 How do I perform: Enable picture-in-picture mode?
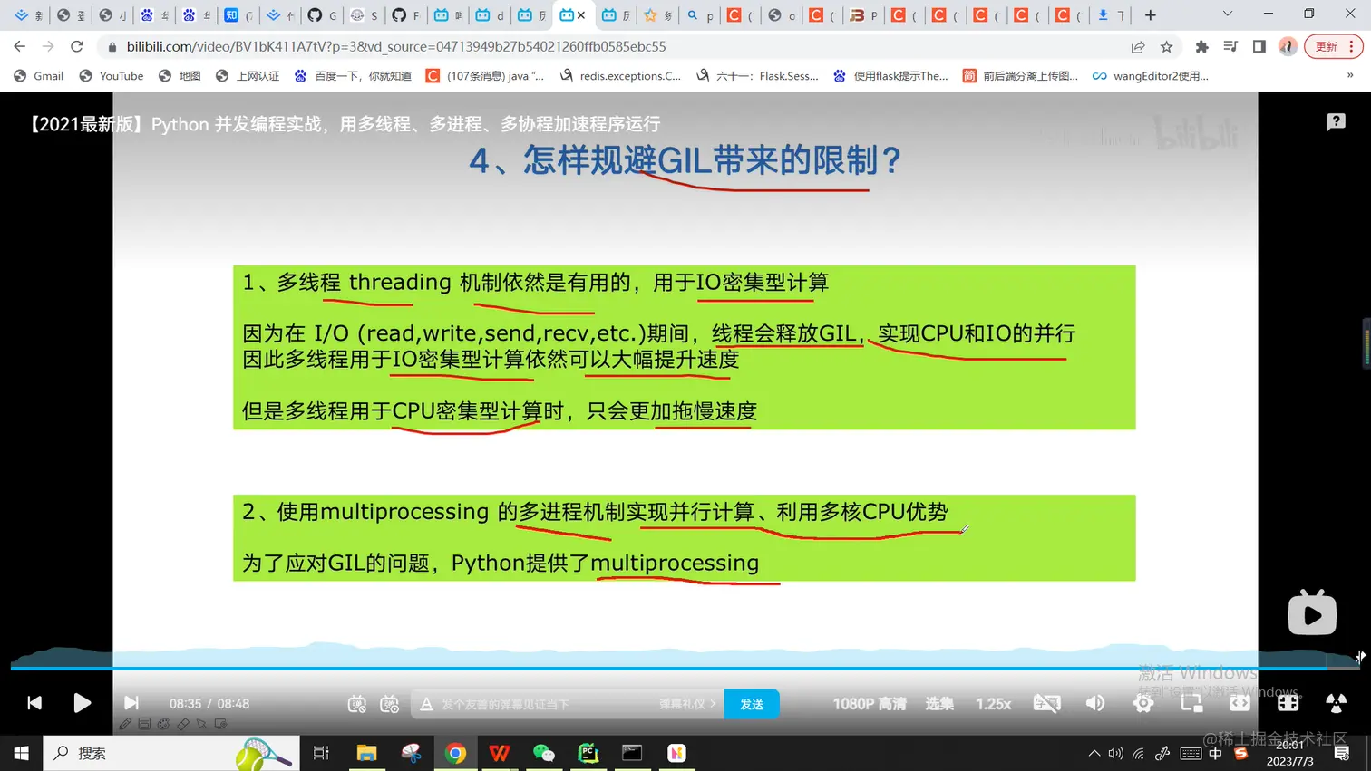[x=1191, y=703]
